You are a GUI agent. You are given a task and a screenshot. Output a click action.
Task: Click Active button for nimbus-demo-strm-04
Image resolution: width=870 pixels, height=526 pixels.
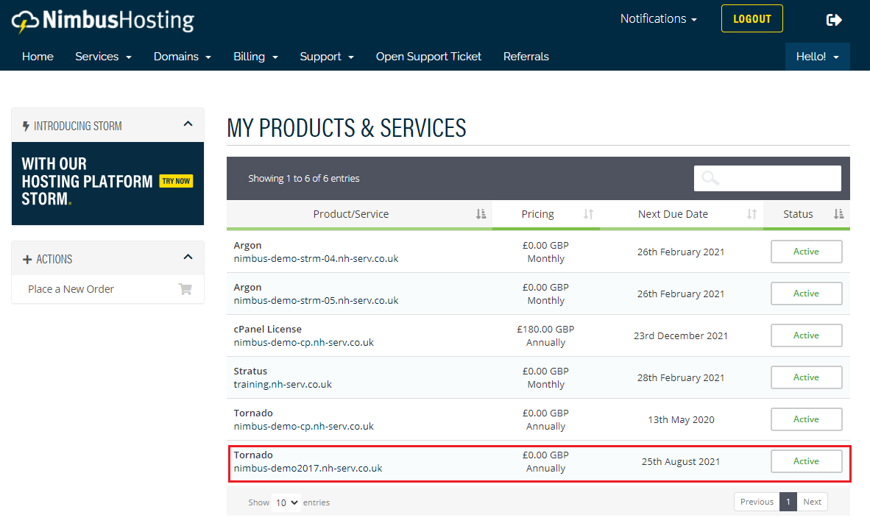coord(806,252)
